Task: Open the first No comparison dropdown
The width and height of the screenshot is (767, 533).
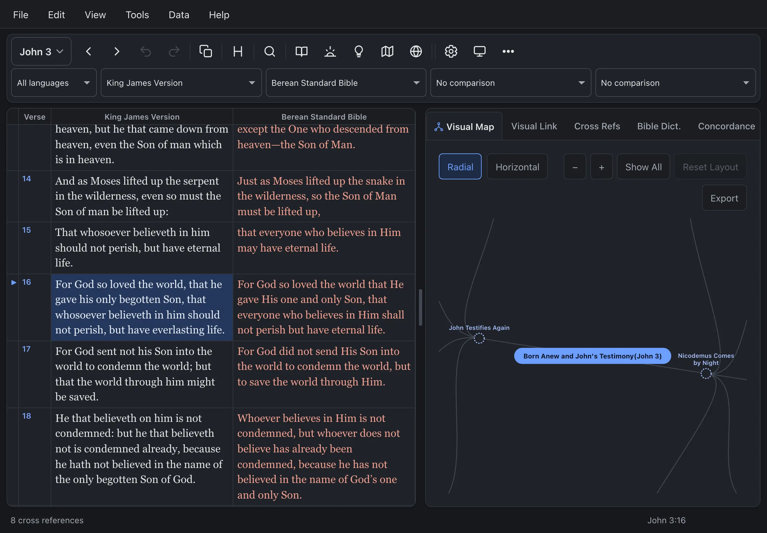Action: 511,83
